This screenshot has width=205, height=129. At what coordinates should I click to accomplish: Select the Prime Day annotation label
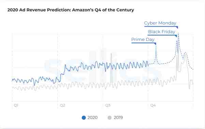[x=143, y=39]
